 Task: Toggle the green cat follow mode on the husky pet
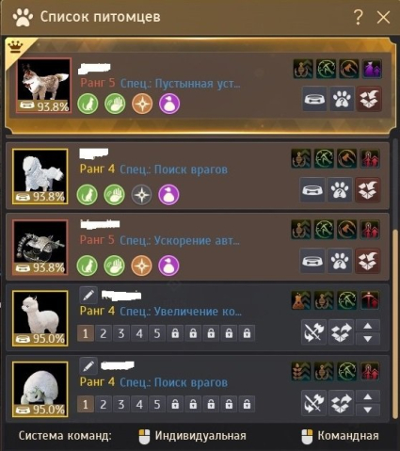coord(88,104)
